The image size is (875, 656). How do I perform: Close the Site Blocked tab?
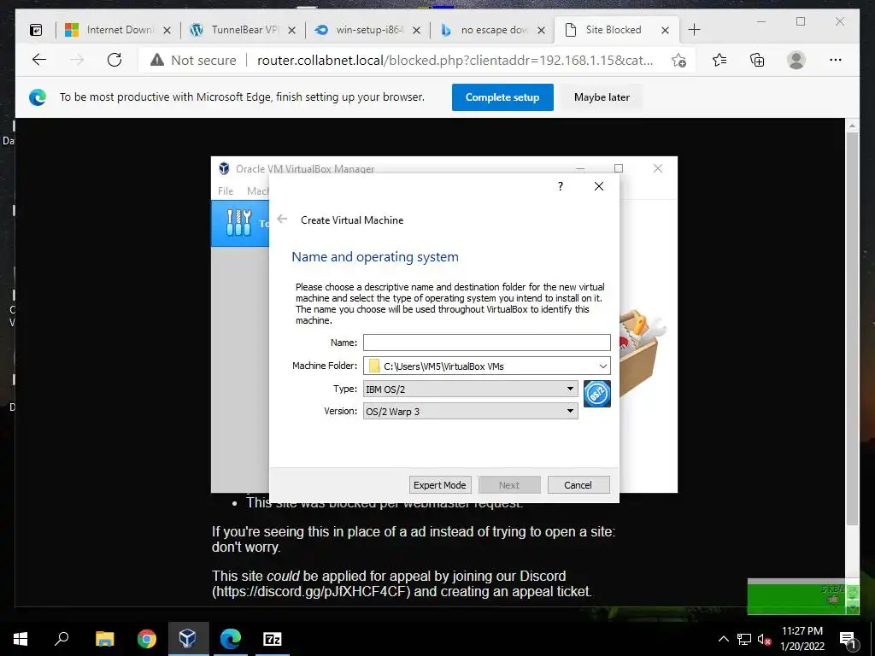click(x=665, y=30)
